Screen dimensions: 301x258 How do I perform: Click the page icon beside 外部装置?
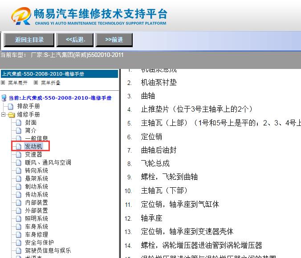pos(18,211)
